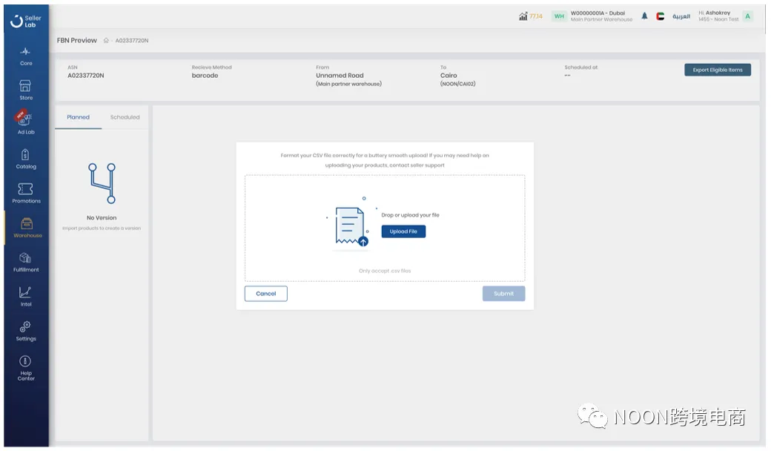Open Fulfillment in the sidebar
The width and height of the screenshot is (771, 451).
tap(26, 260)
